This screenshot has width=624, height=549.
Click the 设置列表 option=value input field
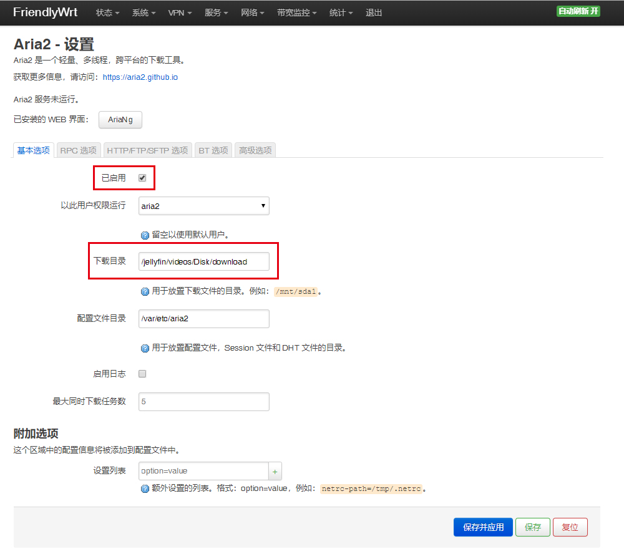[204, 472]
